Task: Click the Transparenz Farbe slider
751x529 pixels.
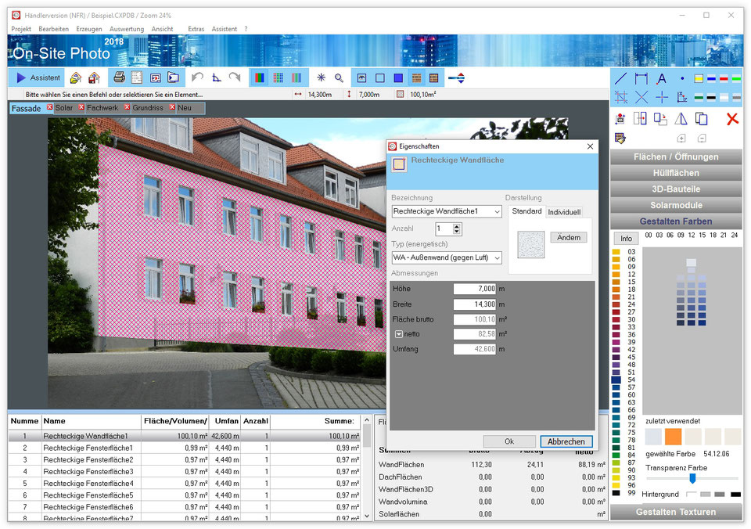Action: tap(692, 478)
